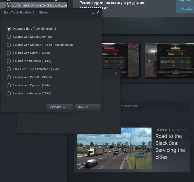194x182 pixels.
Task: Select Launch in safe mode (32-bit)
Action: click(x=9, y=93)
